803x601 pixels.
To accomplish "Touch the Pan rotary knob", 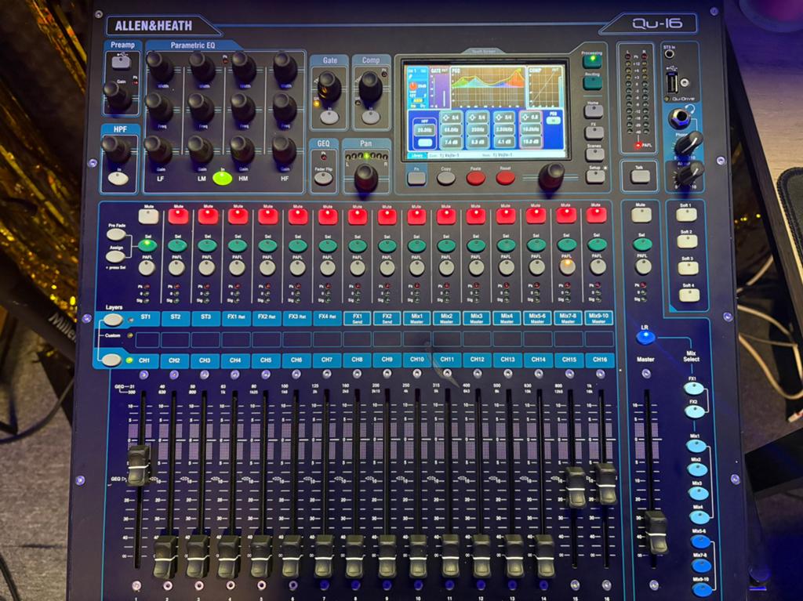I will [365, 178].
